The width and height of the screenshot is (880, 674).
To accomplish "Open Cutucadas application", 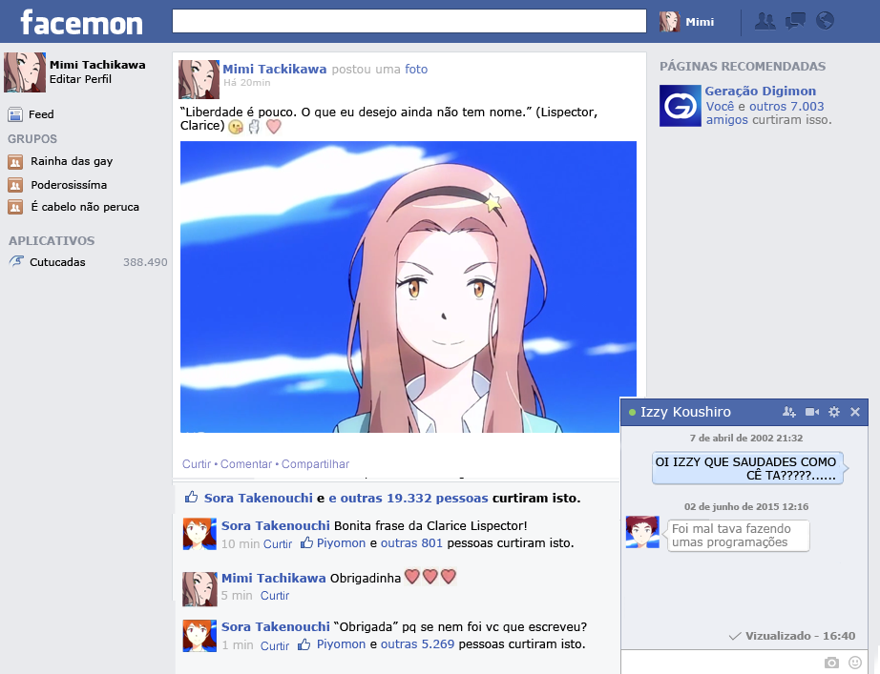I will point(57,262).
